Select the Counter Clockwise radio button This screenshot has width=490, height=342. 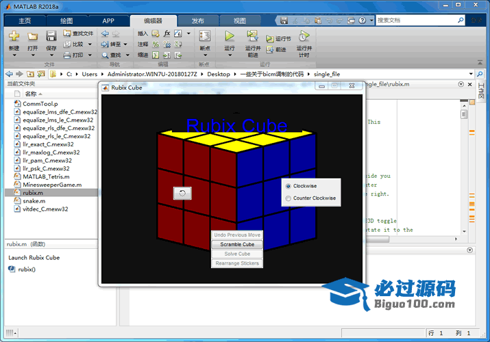click(288, 198)
